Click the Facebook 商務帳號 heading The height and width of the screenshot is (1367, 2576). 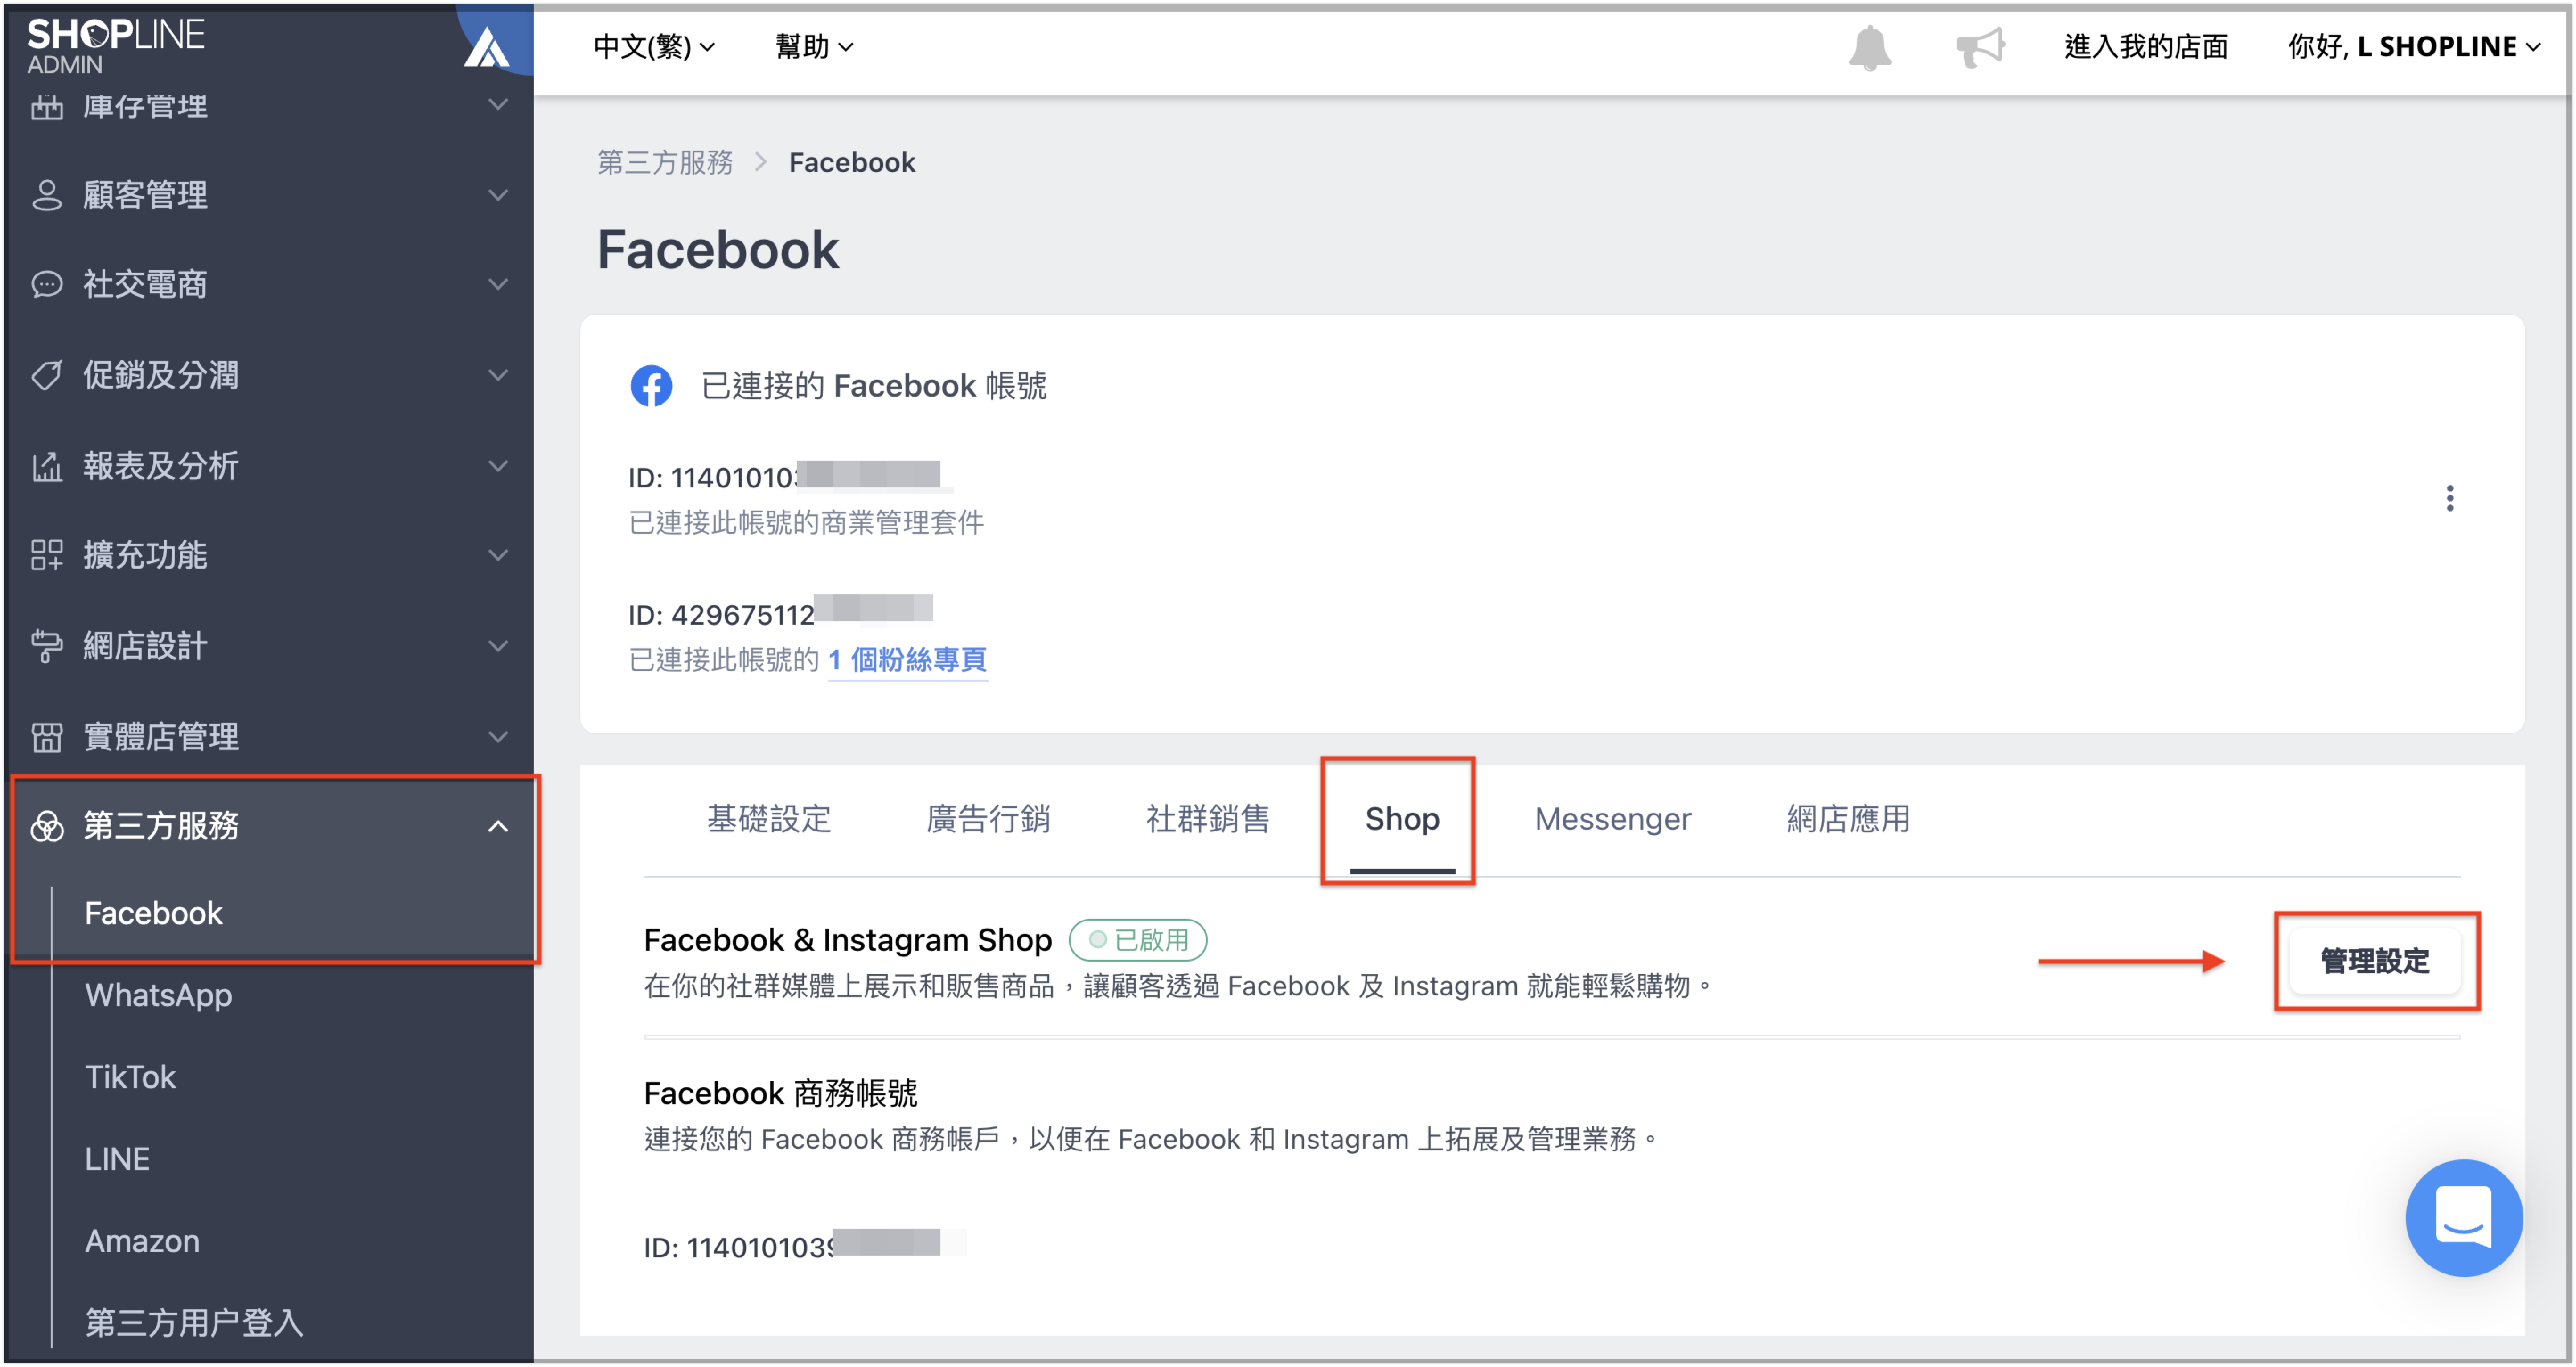tap(780, 1093)
